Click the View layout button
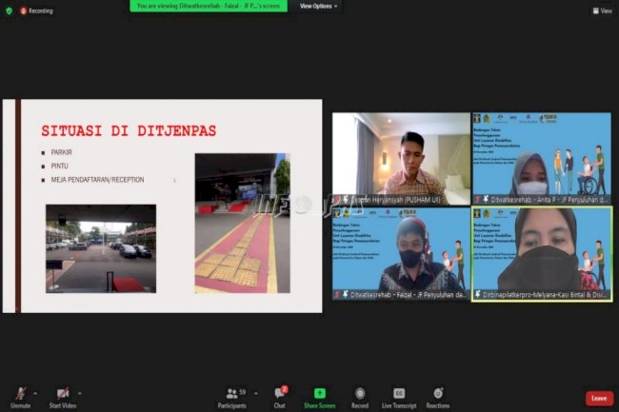This screenshot has width=619, height=412. [601, 10]
